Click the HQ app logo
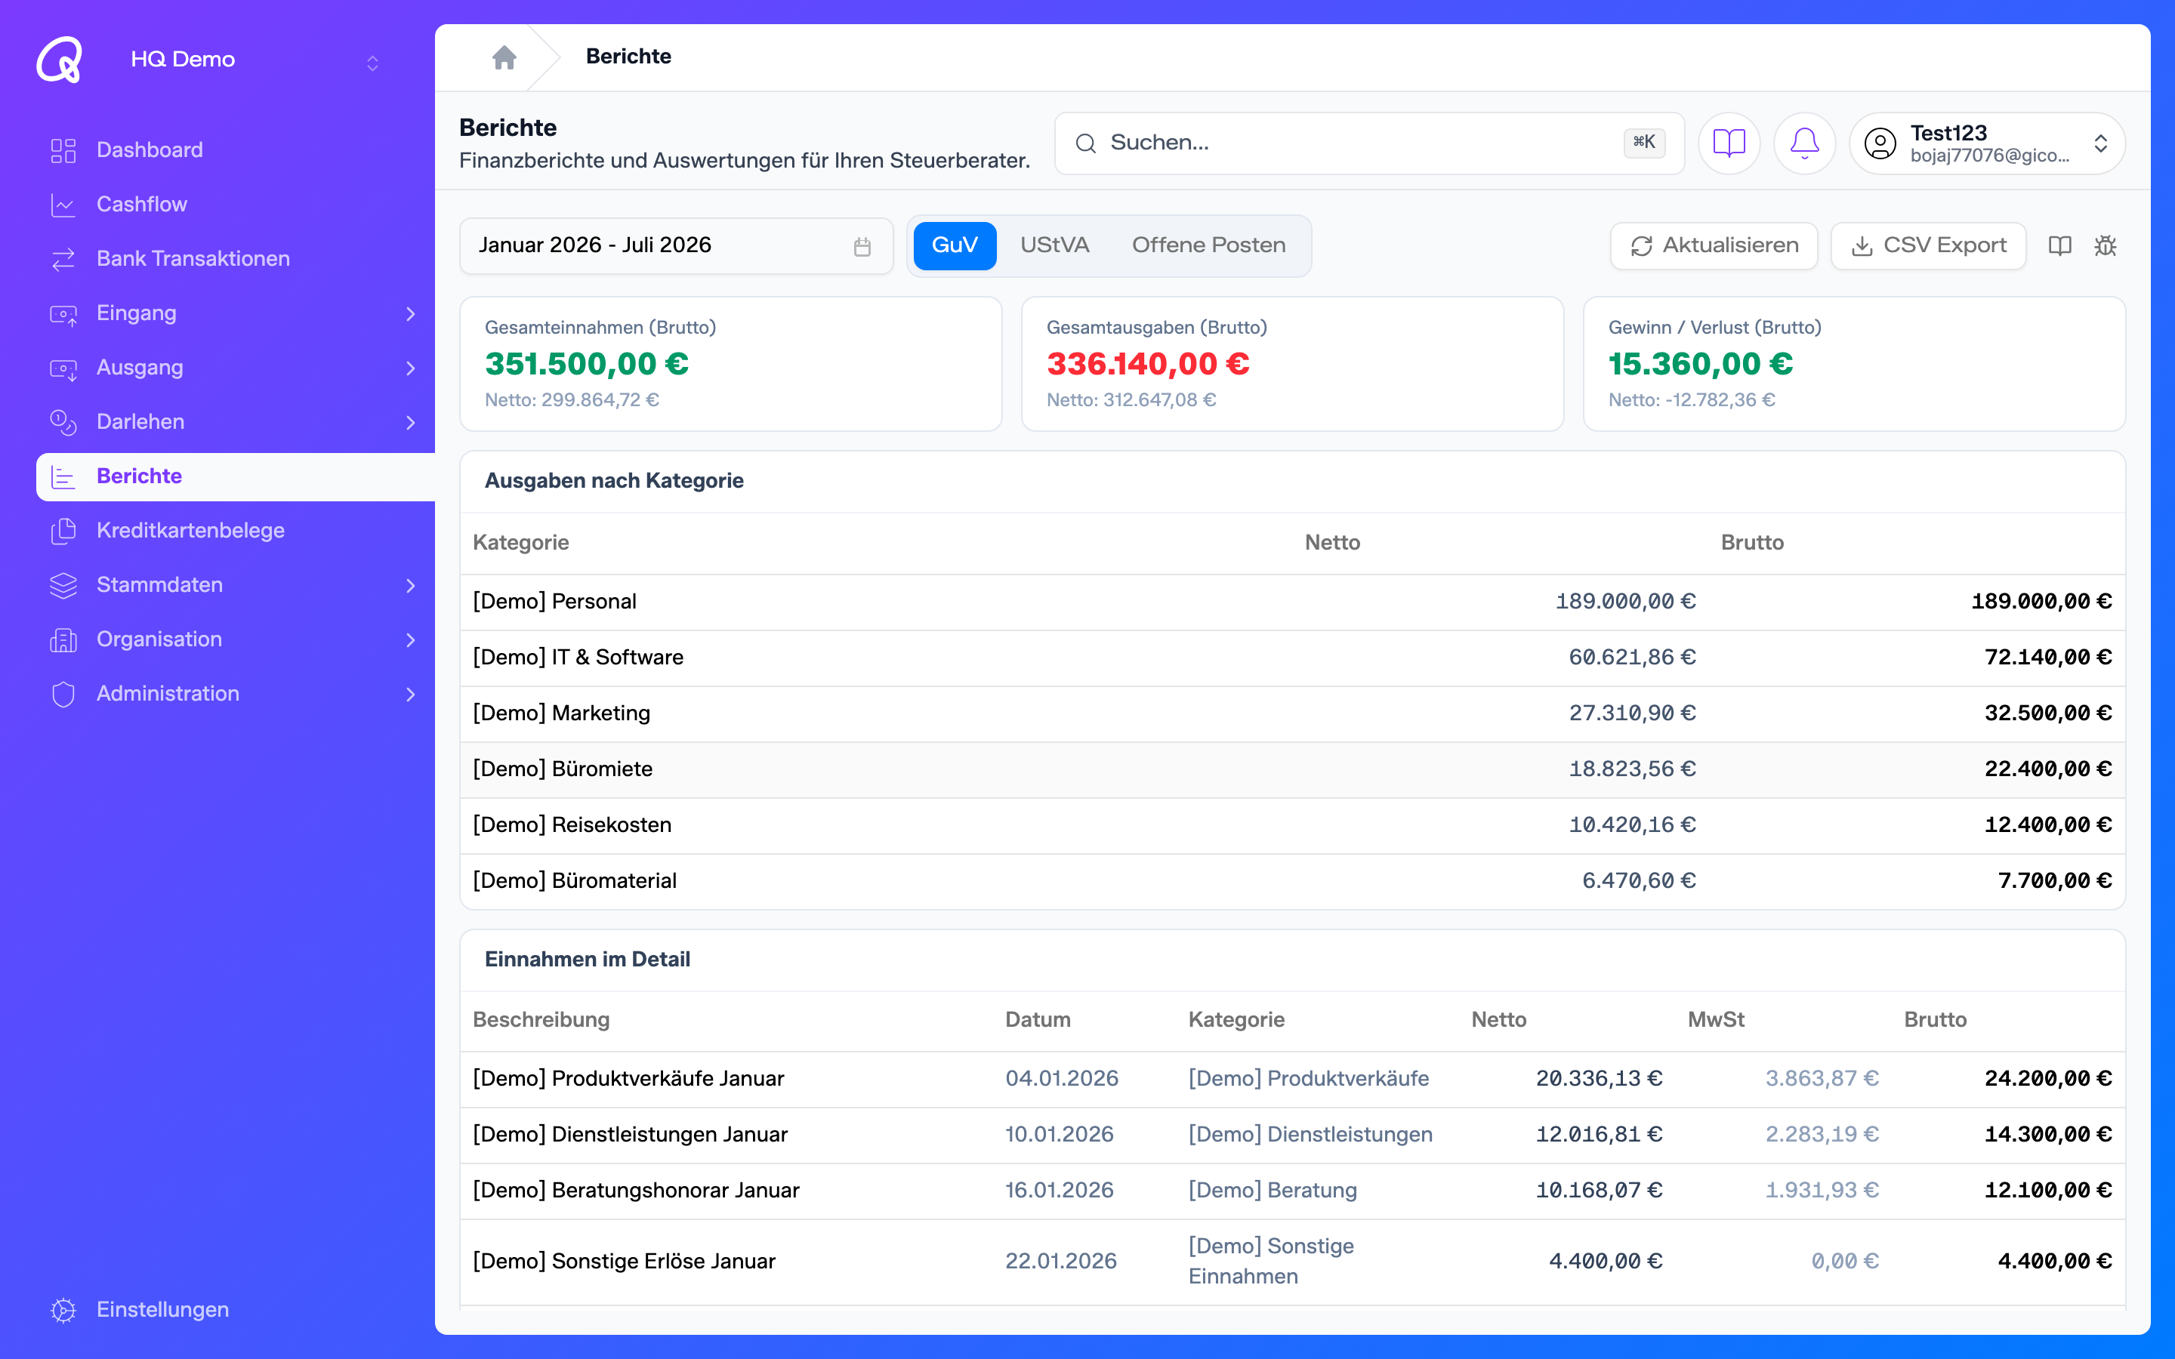The image size is (2175, 1359). pyautogui.click(x=60, y=60)
